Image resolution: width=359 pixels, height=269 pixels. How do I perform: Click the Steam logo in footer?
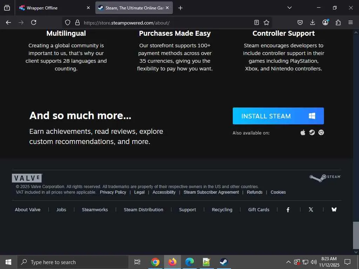(325, 178)
